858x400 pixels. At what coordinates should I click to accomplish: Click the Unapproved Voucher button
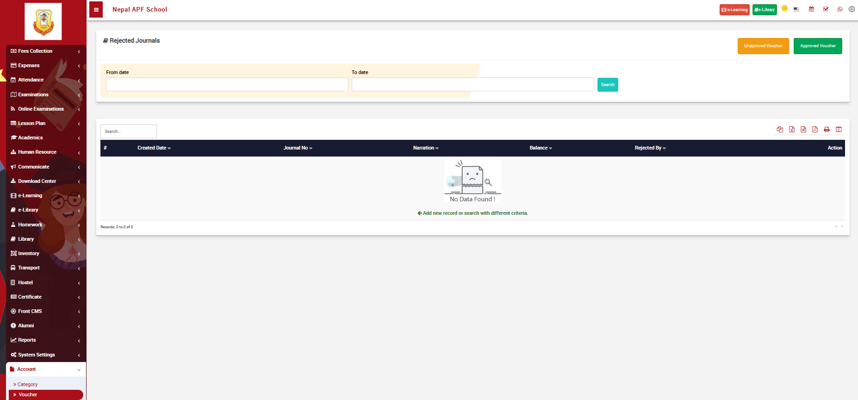[x=763, y=46]
